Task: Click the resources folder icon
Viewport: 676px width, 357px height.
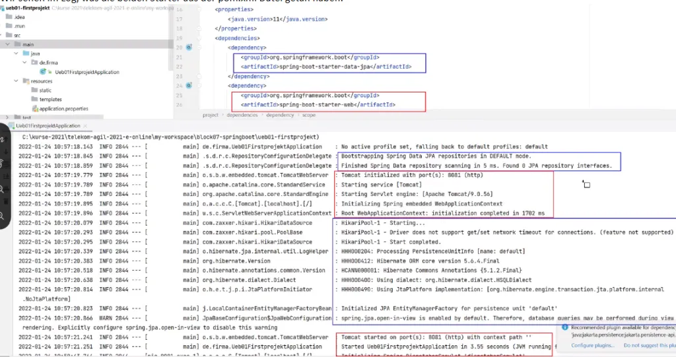Action: coord(26,81)
